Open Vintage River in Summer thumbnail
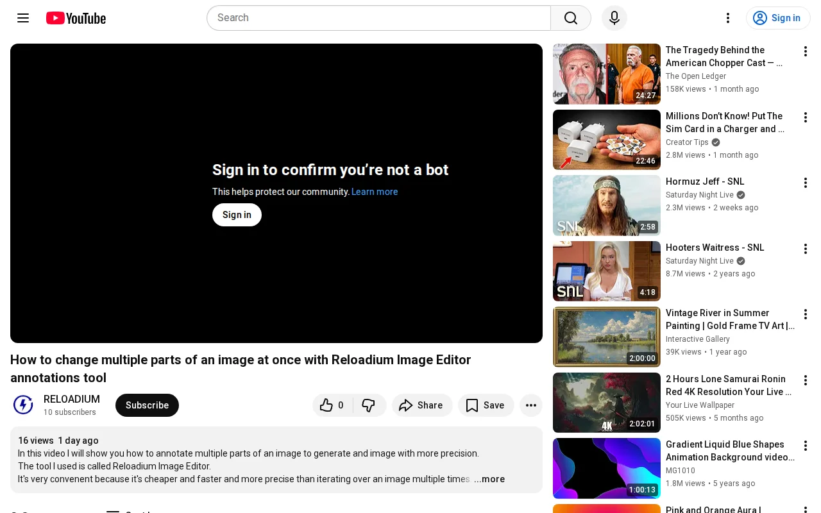 pyautogui.click(x=607, y=337)
